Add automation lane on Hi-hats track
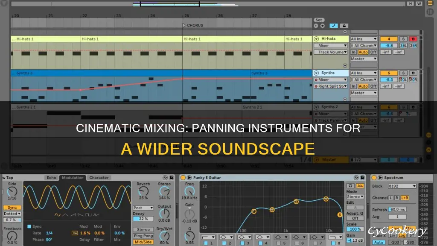The image size is (437, 246). point(345,65)
